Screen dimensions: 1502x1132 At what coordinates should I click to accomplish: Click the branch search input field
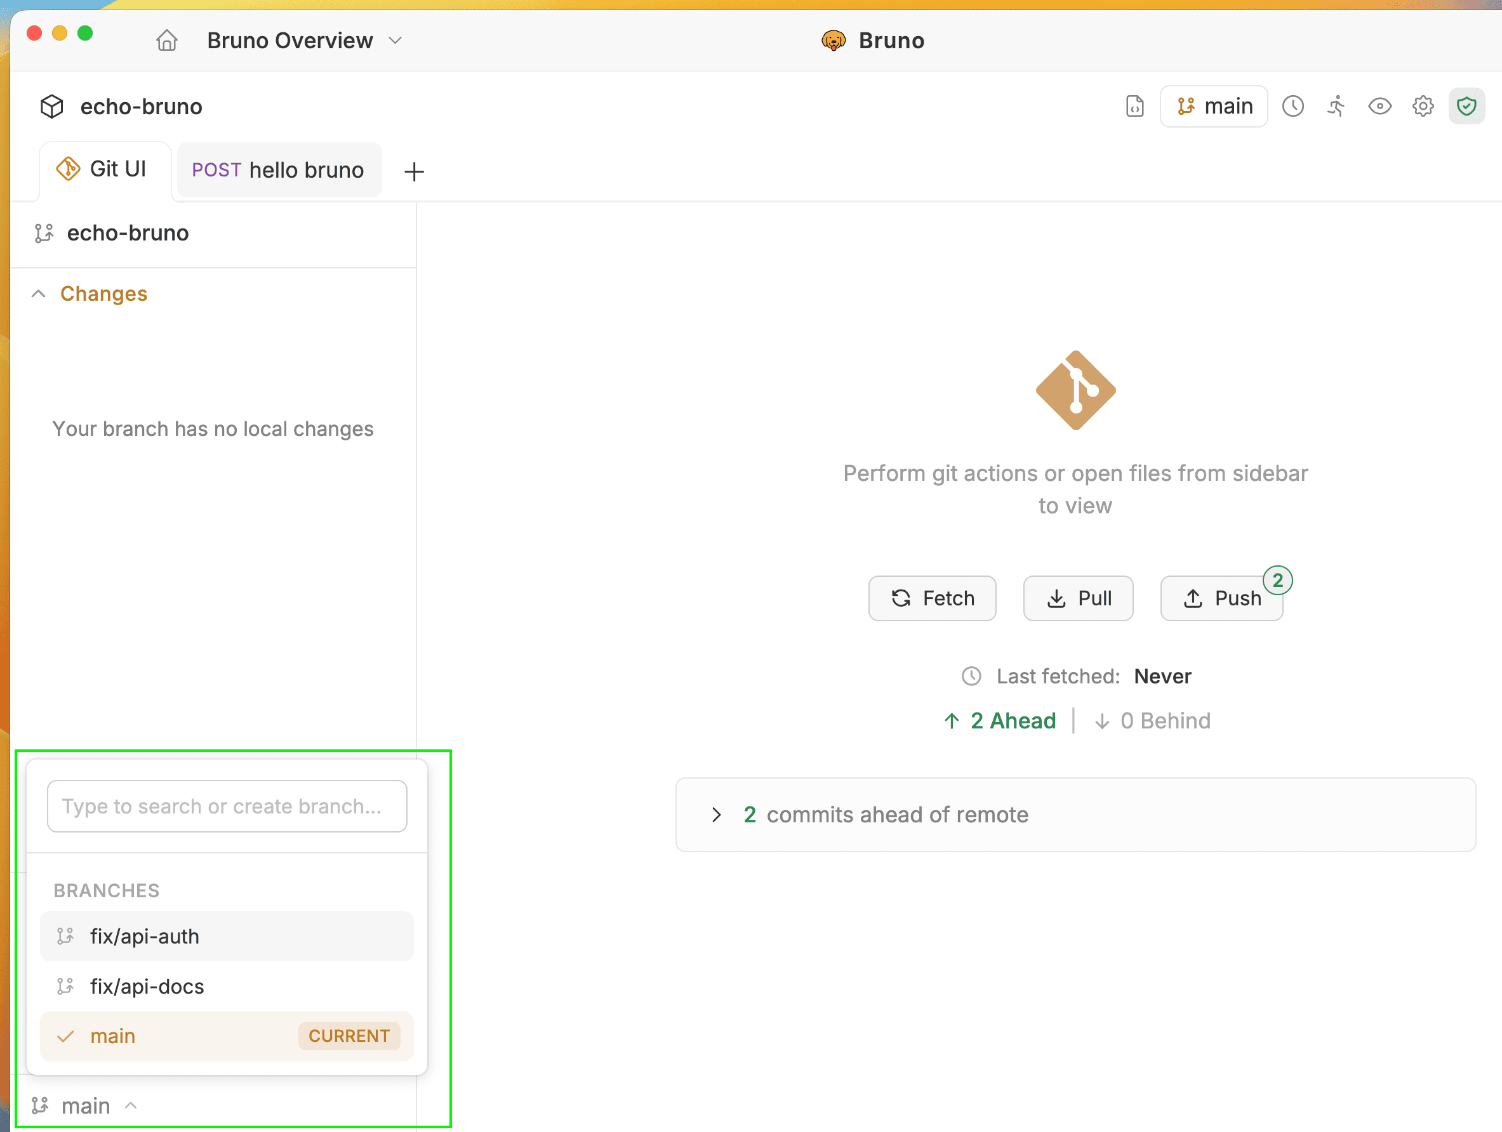pos(227,806)
